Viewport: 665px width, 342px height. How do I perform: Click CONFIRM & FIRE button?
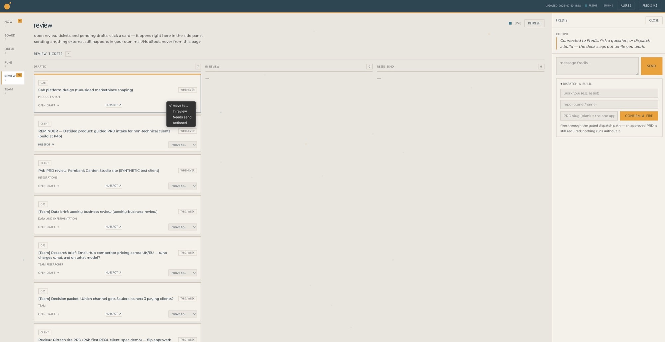pyautogui.click(x=638, y=116)
